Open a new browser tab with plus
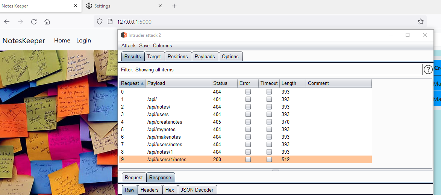 coord(174,6)
